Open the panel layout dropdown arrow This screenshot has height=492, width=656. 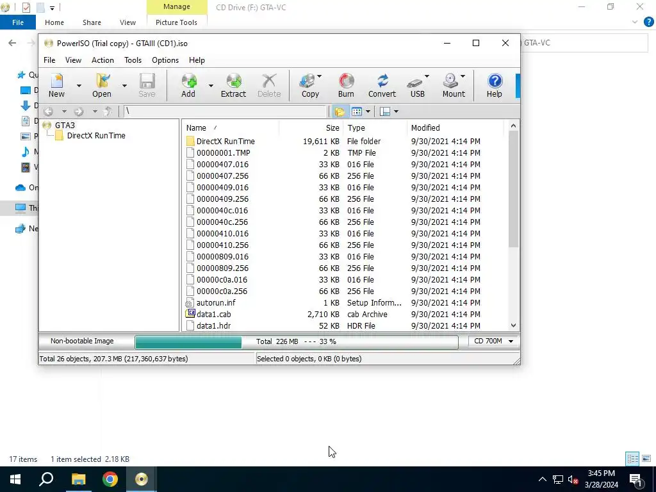396,111
